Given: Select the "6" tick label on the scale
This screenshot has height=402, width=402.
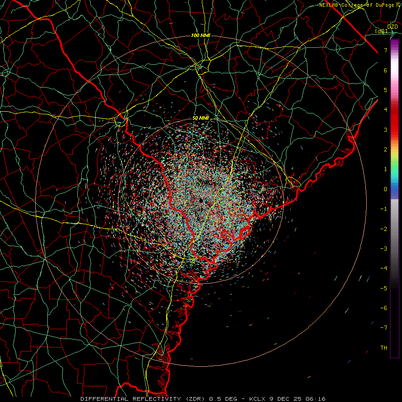Looking at the screenshot, I should tap(385, 70).
